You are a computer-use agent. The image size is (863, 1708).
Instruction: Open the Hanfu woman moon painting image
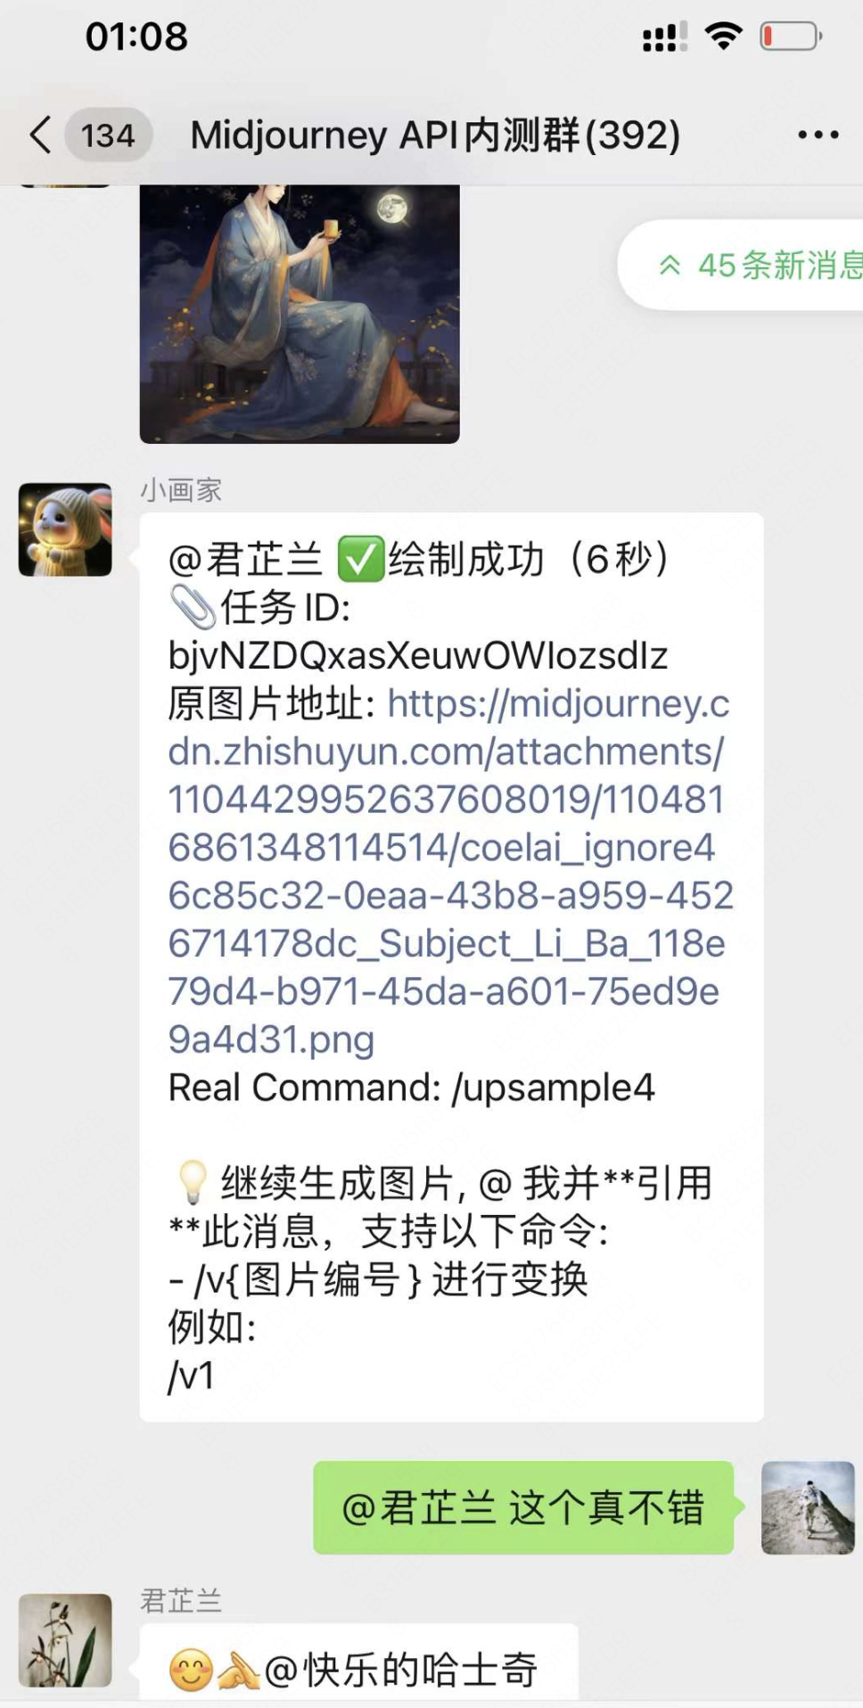[x=300, y=314]
